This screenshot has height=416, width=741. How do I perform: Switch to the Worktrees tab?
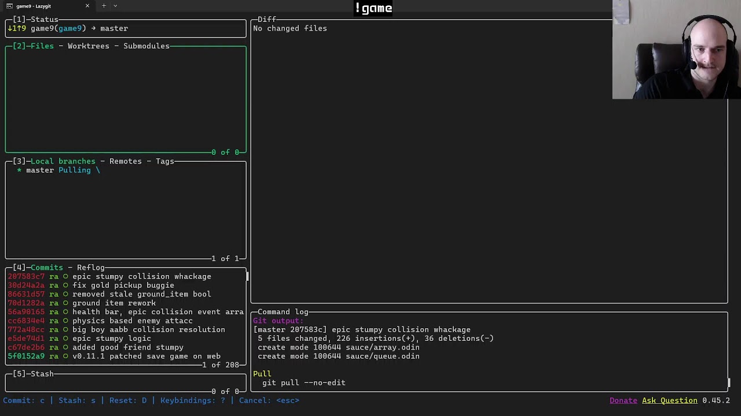(x=88, y=46)
